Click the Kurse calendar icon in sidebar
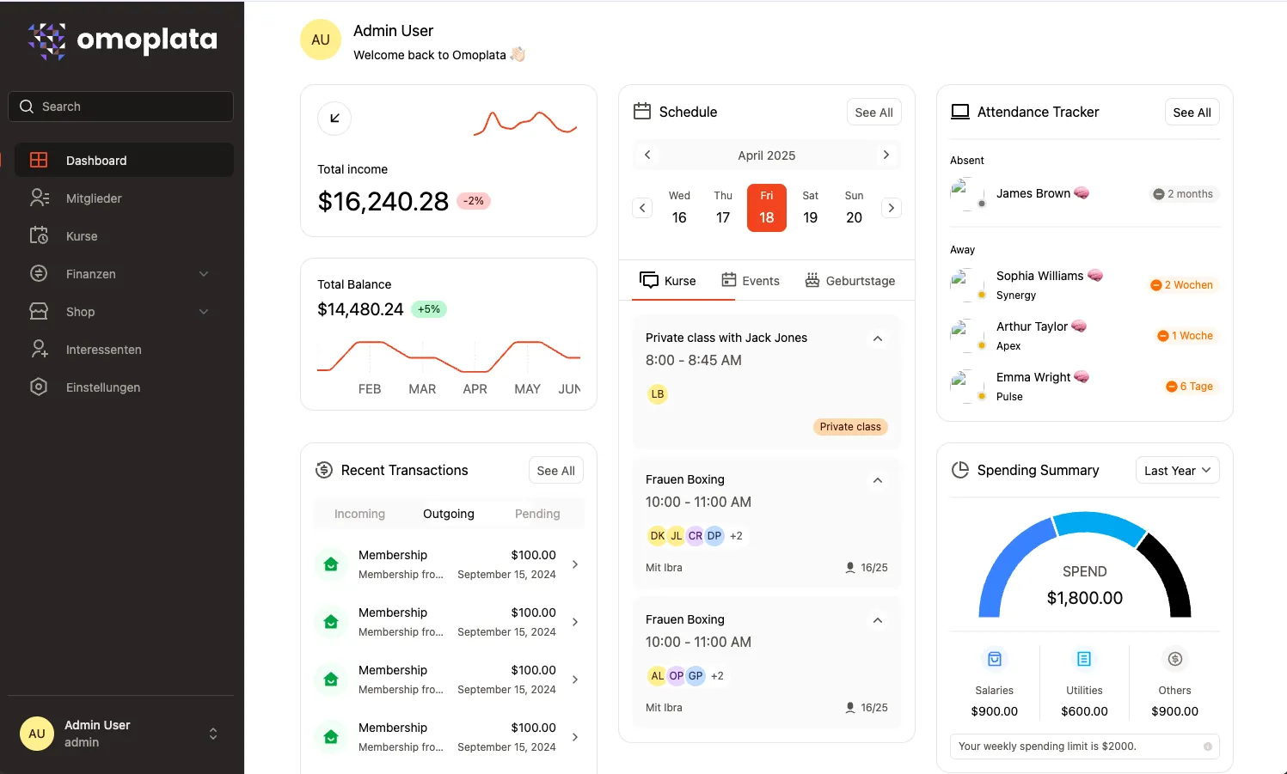 pyautogui.click(x=39, y=235)
